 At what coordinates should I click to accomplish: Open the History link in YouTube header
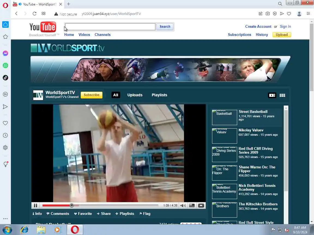[x=262, y=35]
